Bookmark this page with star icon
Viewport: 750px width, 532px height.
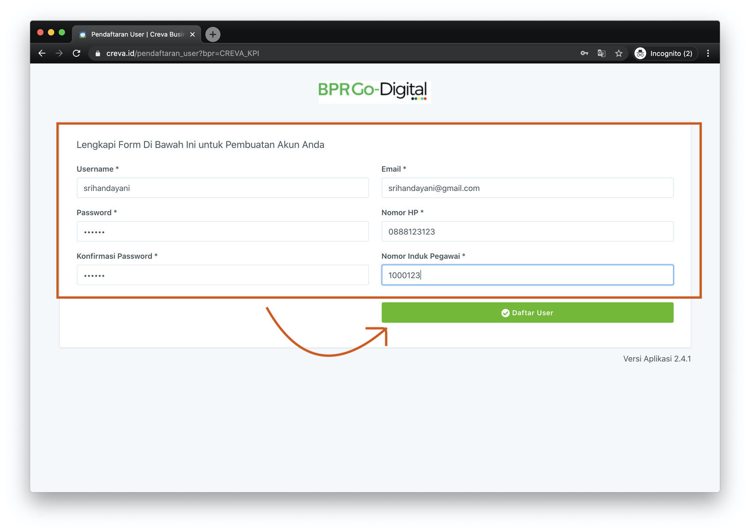619,53
